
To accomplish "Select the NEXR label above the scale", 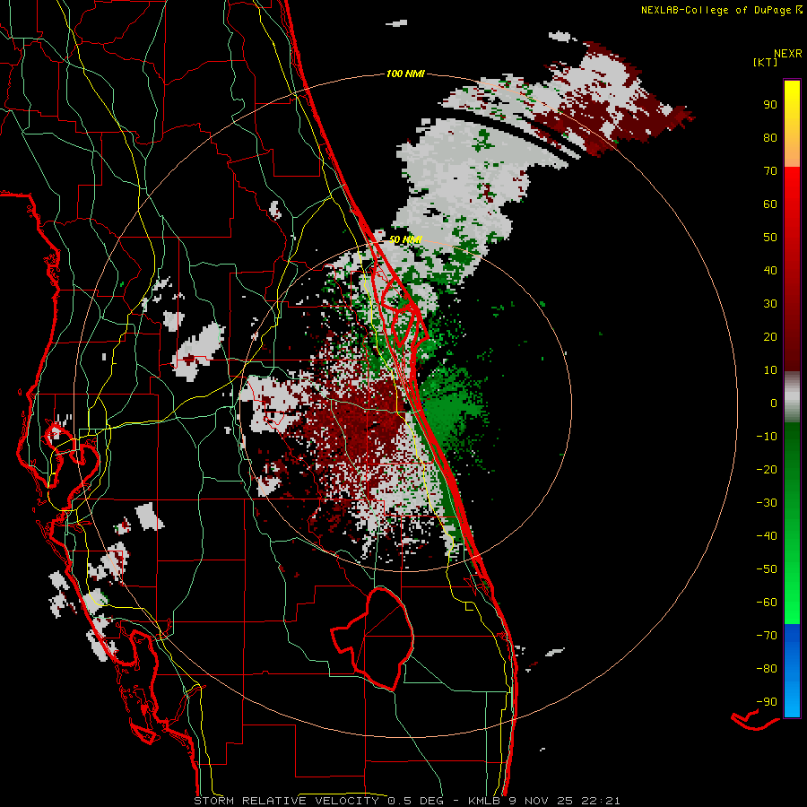I will [x=788, y=54].
